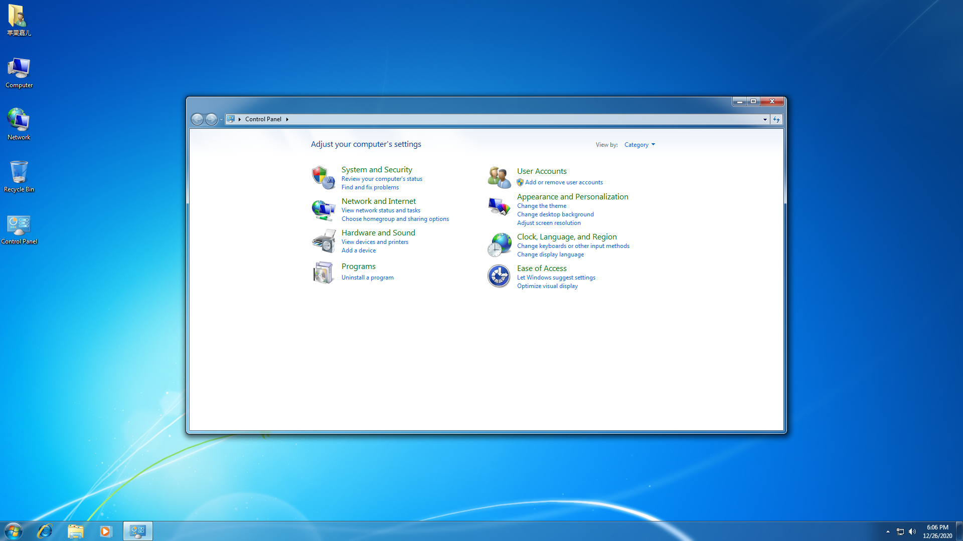Open Clock, Language, and Region globe icon
The width and height of the screenshot is (963, 541).
click(x=499, y=244)
